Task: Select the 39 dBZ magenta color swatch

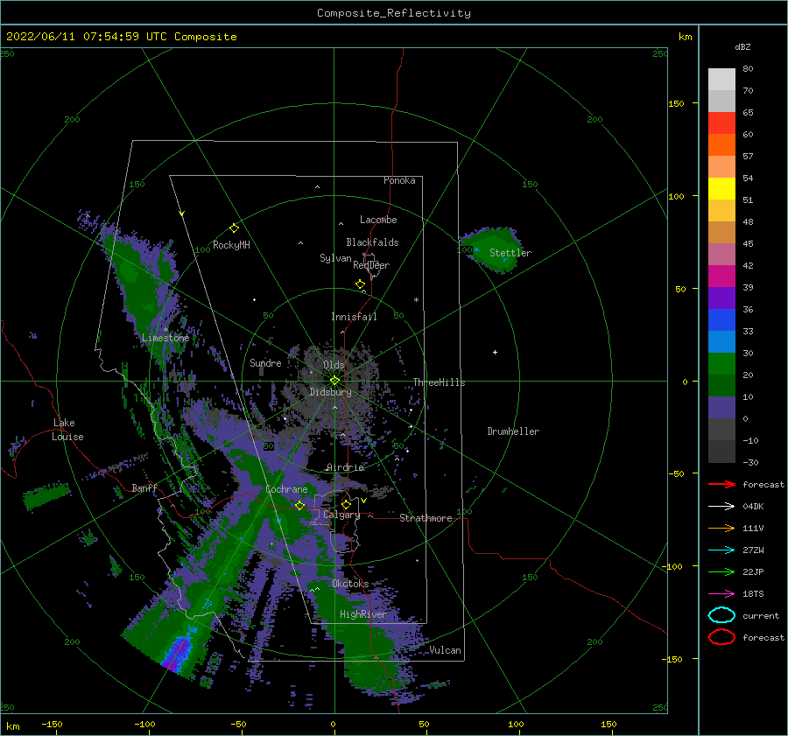Action: coord(721,276)
